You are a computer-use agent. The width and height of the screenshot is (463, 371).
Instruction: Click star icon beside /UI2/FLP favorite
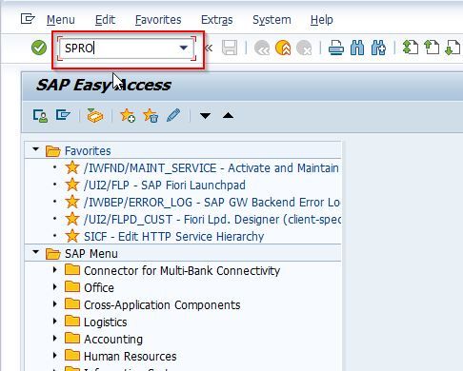pyautogui.click(x=72, y=185)
